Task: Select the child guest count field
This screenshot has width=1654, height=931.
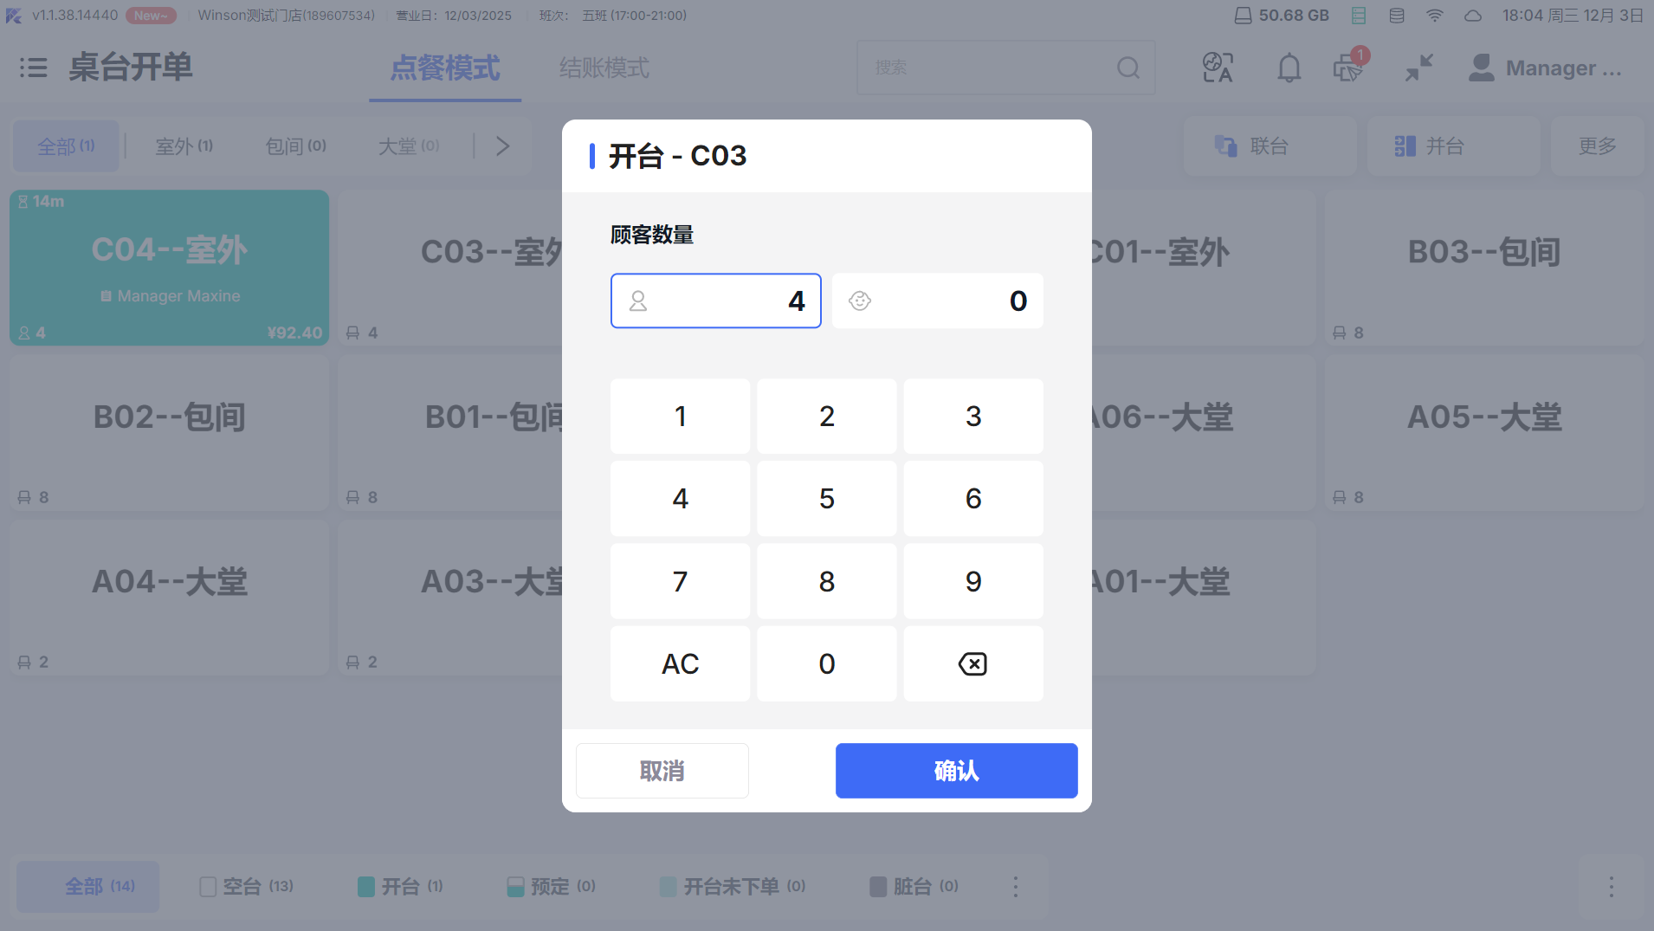Action: pyautogui.click(x=937, y=301)
